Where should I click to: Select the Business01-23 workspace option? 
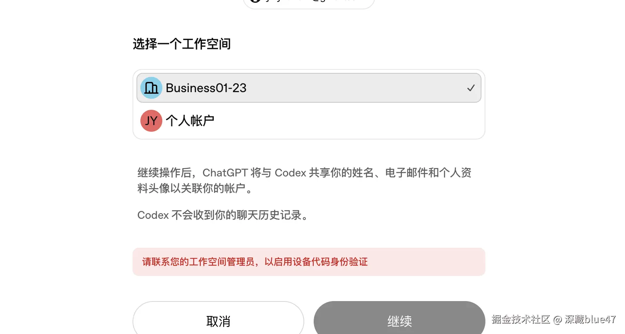click(309, 88)
